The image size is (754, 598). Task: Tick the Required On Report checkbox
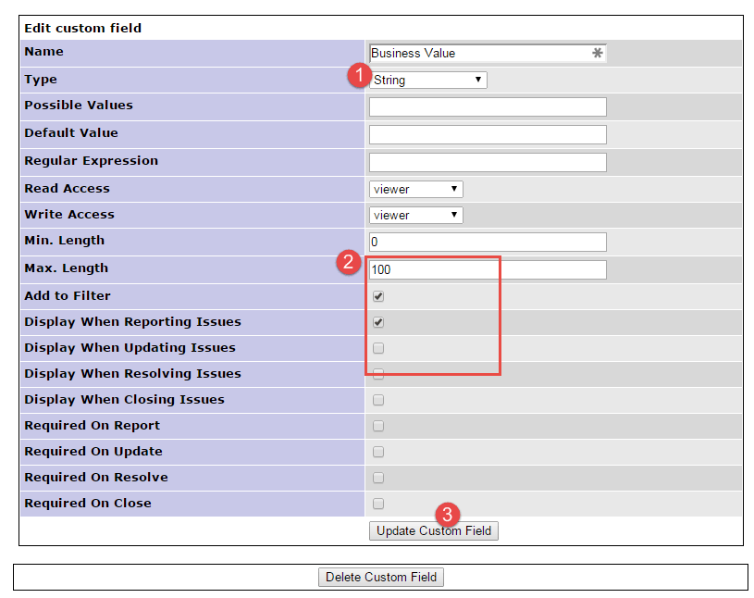378,427
